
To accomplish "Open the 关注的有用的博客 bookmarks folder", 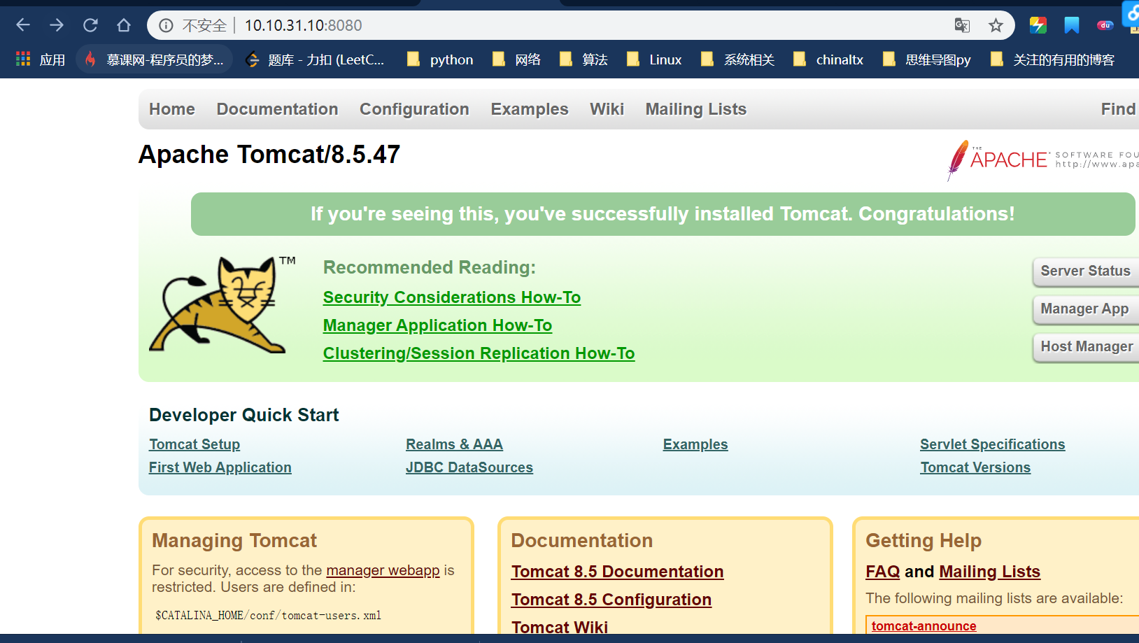I will tap(1052, 59).
